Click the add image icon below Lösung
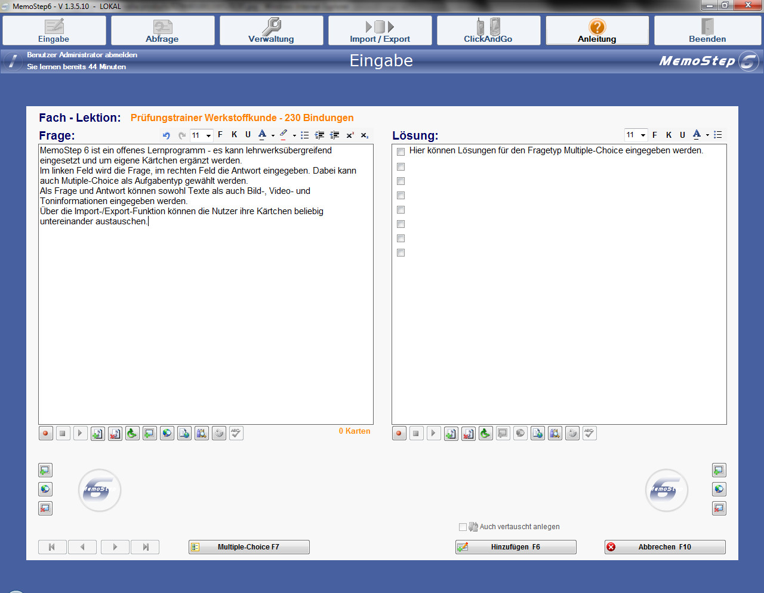 (503, 434)
